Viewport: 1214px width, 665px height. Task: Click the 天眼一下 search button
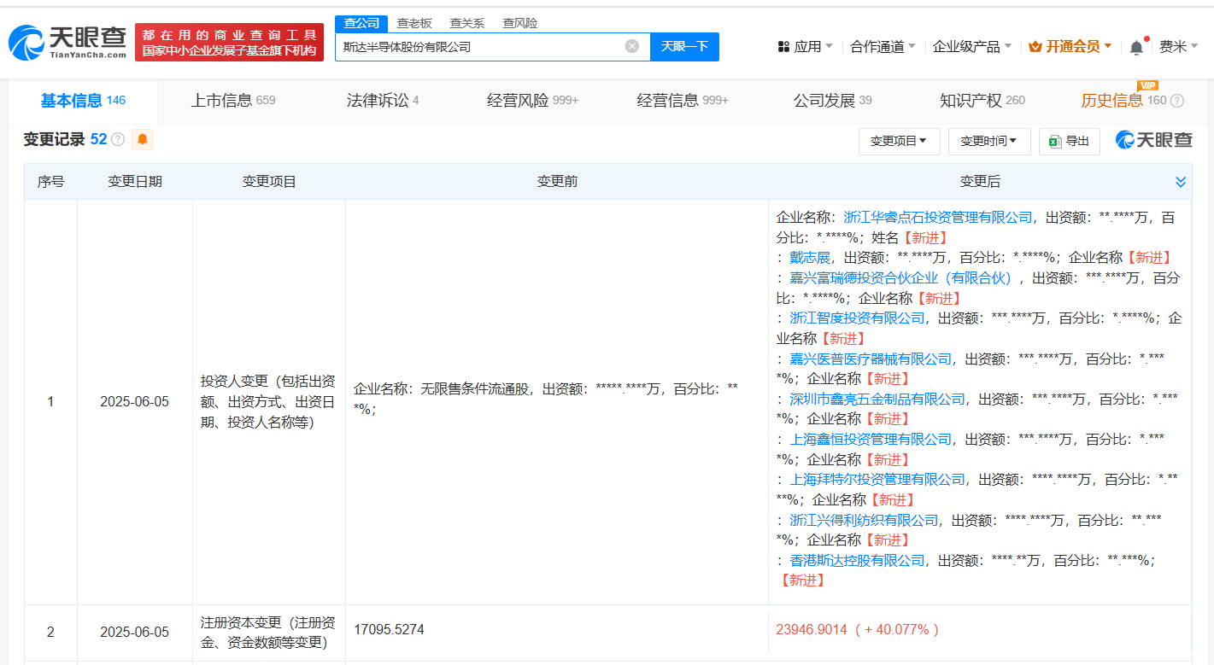click(684, 46)
